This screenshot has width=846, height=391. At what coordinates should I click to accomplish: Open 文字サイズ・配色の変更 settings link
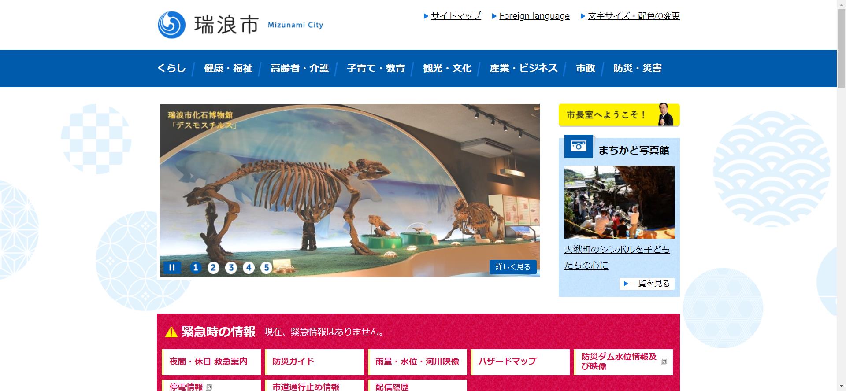coord(634,16)
